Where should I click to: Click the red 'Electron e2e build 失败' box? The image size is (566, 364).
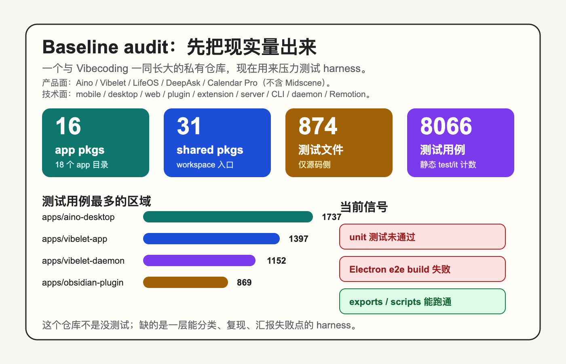422,269
